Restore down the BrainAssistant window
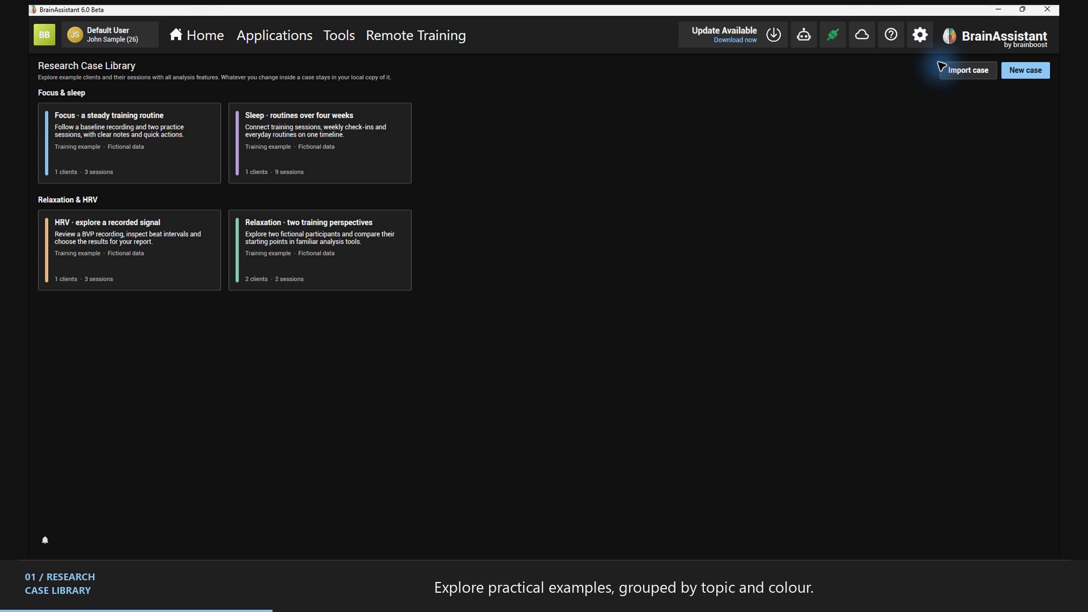1088x612 pixels. click(x=1022, y=10)
